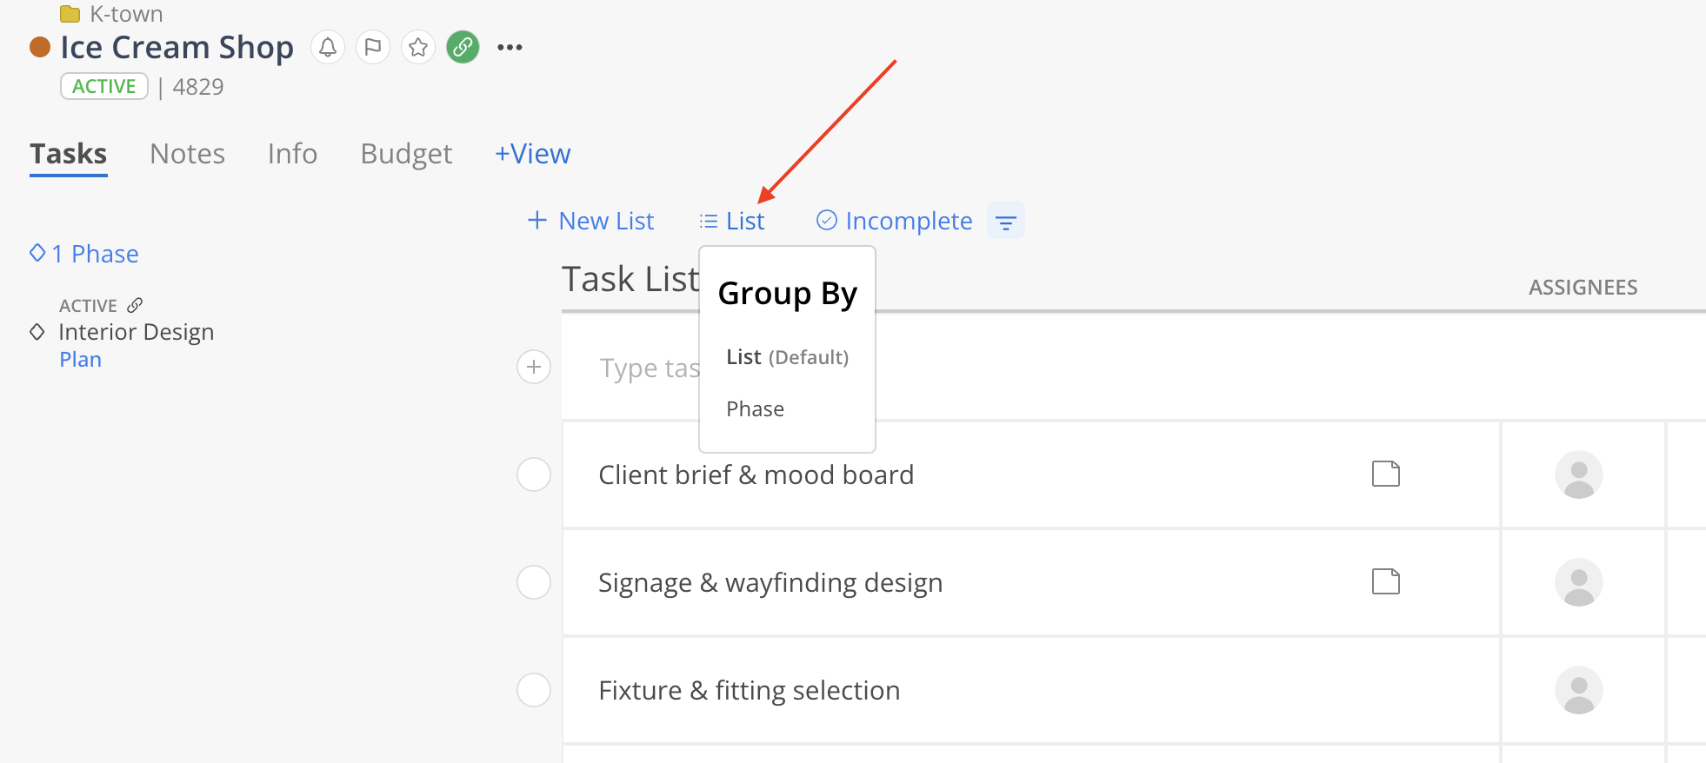Switch to the Budget tab

pyautogui.click(x=406, y=154)
